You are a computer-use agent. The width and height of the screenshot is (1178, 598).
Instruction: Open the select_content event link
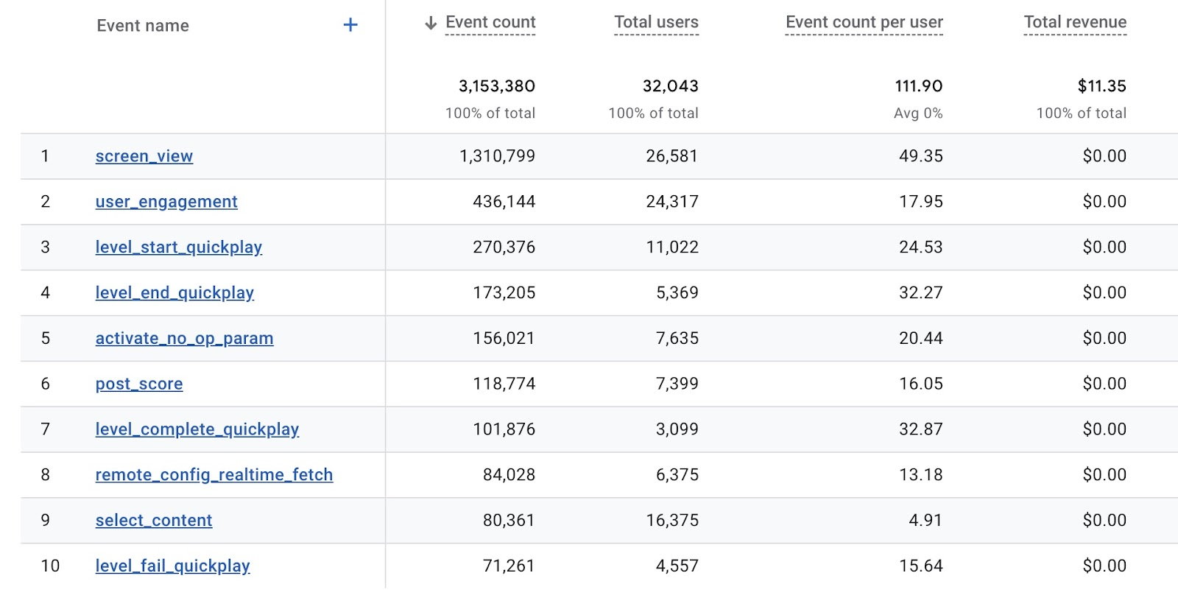[x=154, y=521]
